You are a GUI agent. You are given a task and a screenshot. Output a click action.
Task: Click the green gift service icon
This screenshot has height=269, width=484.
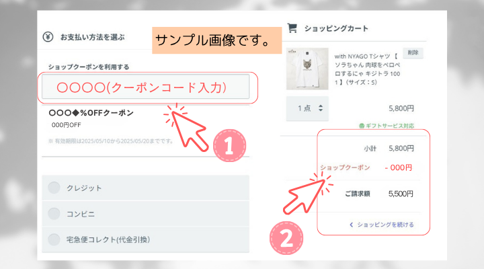coord(362,126)
